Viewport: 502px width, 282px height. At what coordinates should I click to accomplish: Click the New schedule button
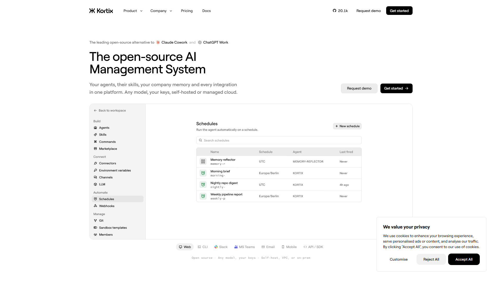(347, 126)
